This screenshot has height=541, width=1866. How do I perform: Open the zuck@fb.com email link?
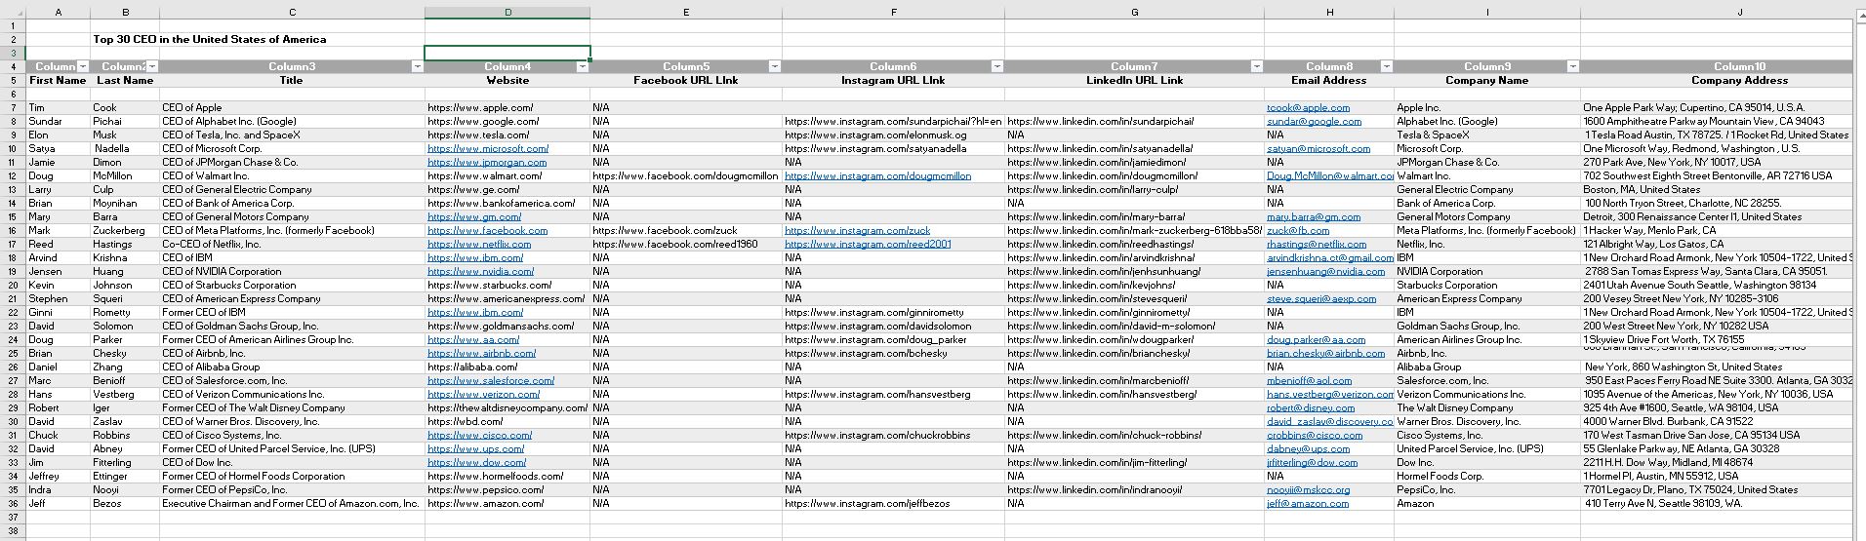pyautogui.click(x=1298, y=230)
